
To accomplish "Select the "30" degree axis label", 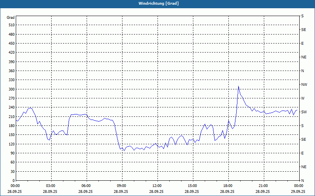I will click(x=13, y=171).
